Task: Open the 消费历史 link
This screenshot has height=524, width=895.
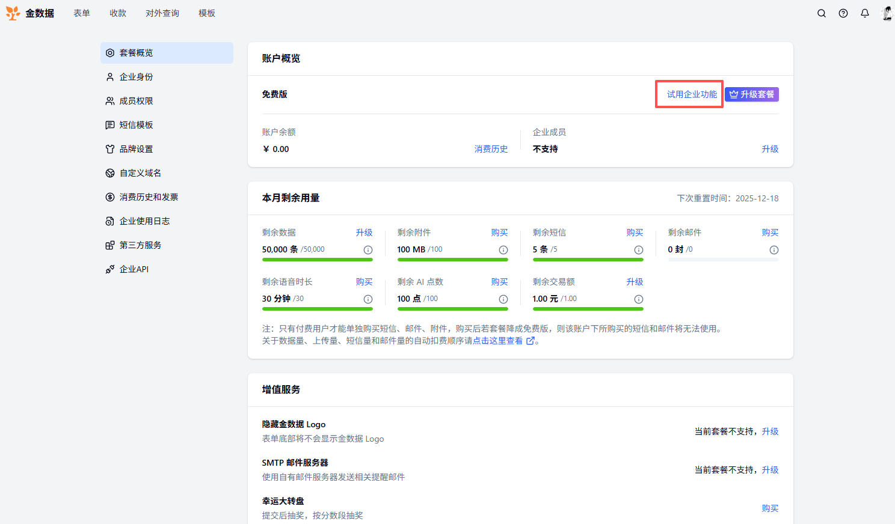Action: [491, 149]
